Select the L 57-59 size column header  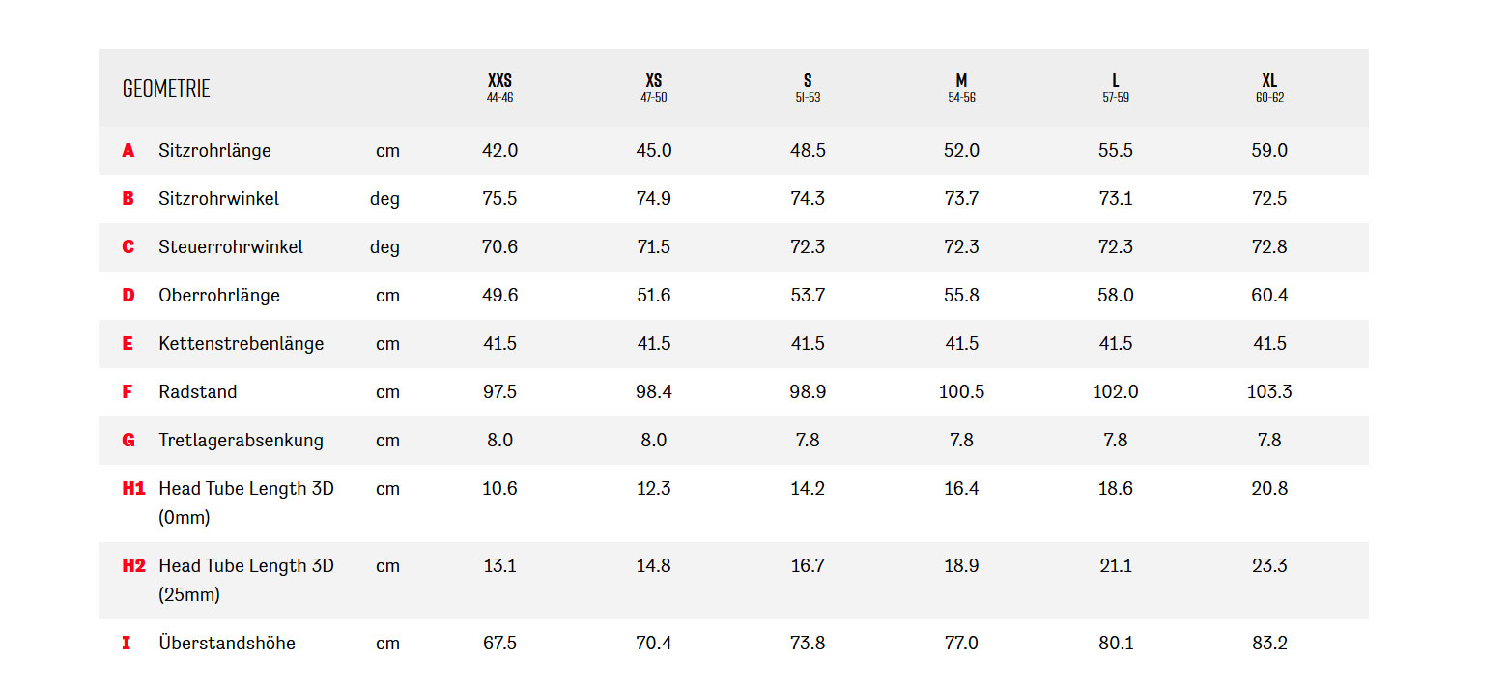click(1116, 88)
